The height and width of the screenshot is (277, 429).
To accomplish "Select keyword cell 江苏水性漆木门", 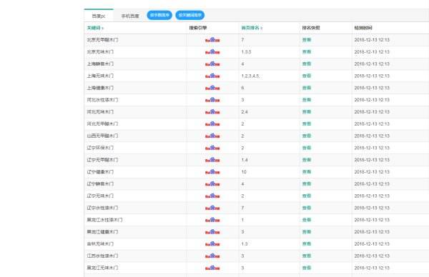I will point(102,256).
